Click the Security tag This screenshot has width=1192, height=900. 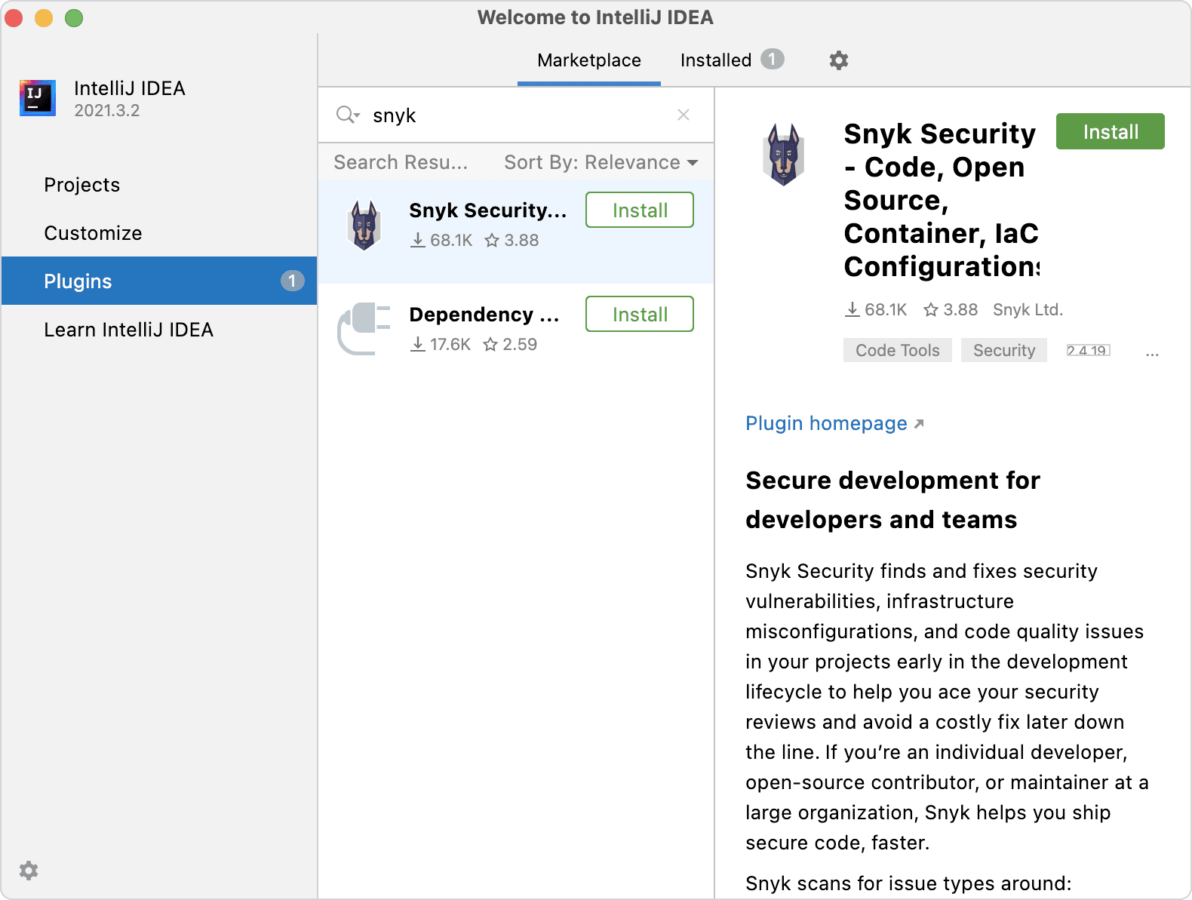click(x=1004, y=350)
